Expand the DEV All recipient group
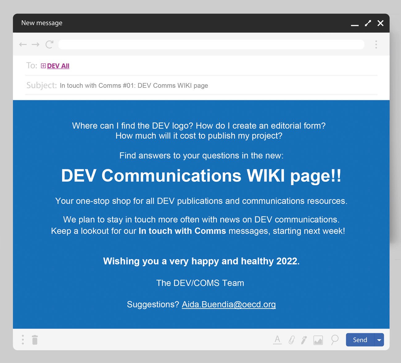Image resolution: width=401 pixels, height=363 pixels. (43, 66)
